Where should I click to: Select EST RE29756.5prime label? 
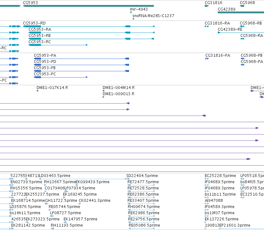[x=144, y=219]
